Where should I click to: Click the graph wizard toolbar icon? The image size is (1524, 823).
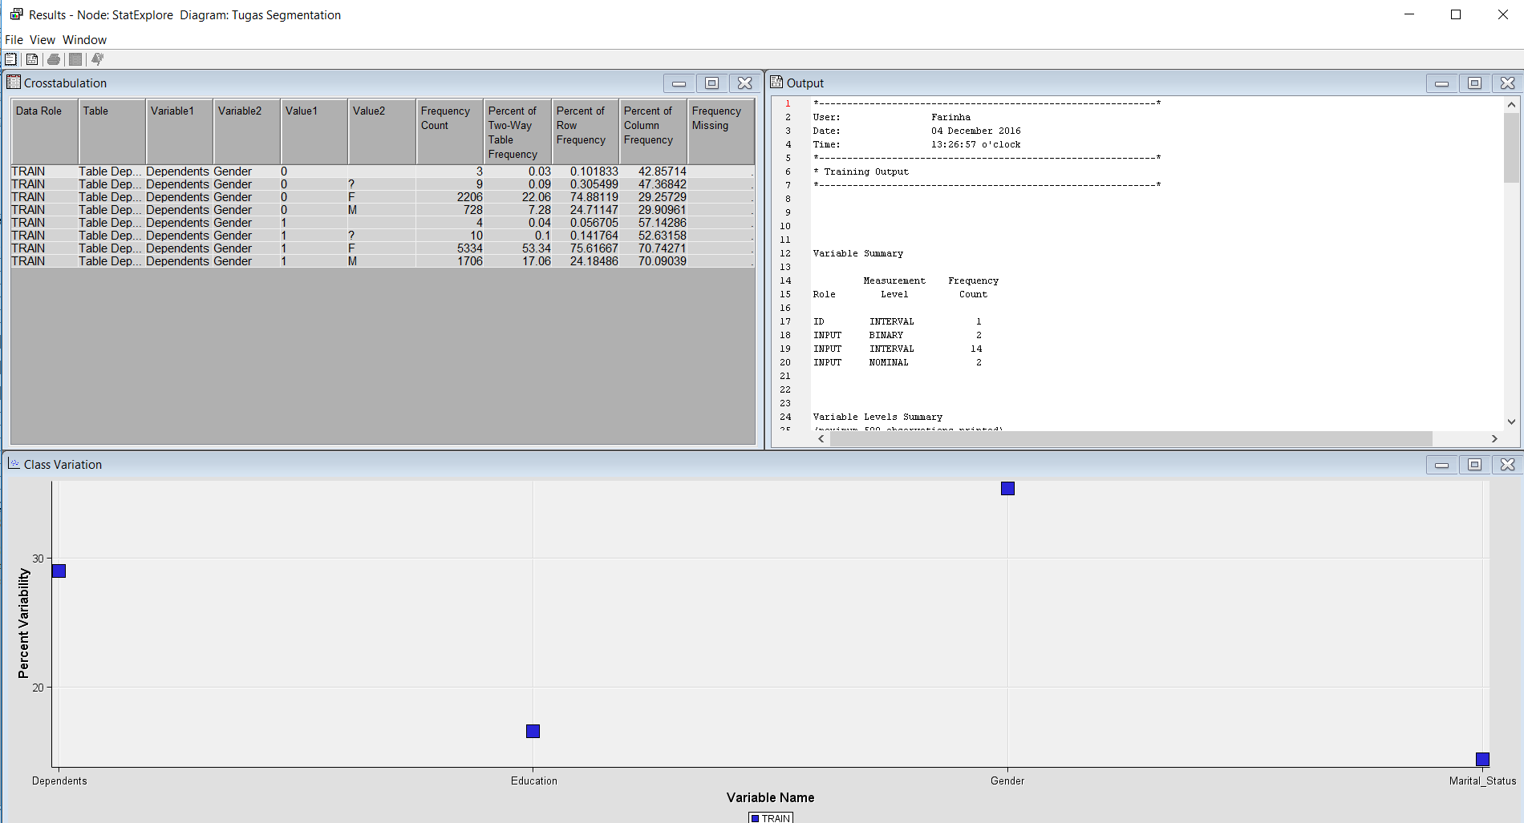click(x=97, y=59)
